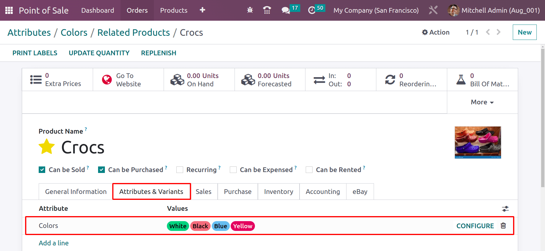Open the optional columns adjust icon
This screenshot has height=251, width=545.
[x=505, y=209]
